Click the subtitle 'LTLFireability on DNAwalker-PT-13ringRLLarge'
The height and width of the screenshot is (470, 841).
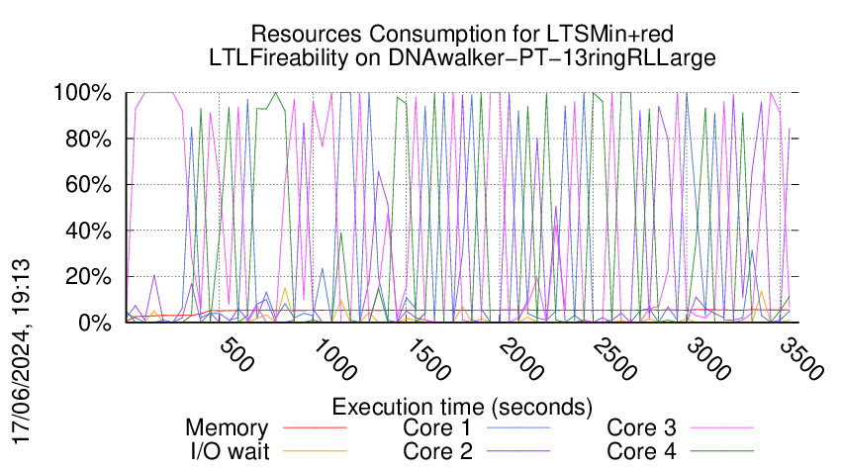tap(462, 58)
